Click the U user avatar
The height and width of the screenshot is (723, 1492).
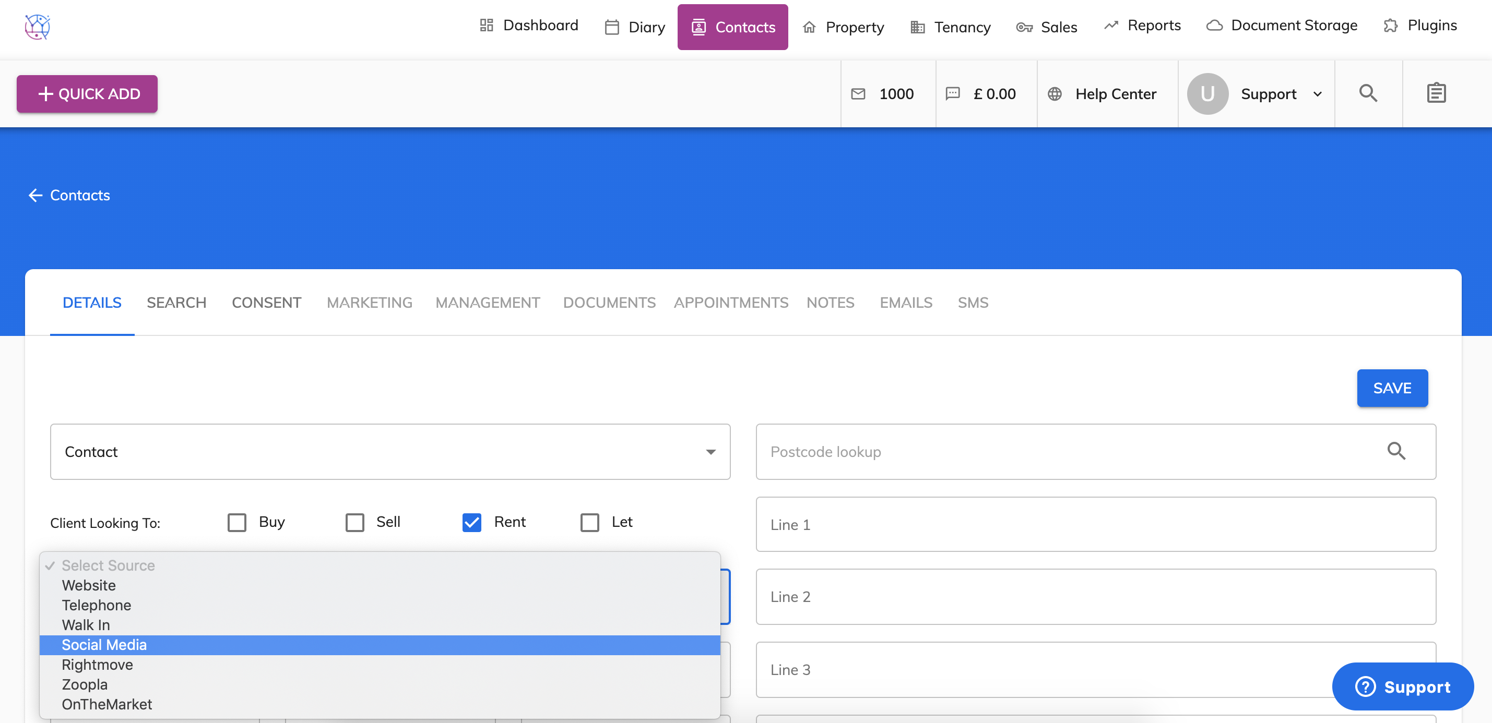(x=1207, y=94)
